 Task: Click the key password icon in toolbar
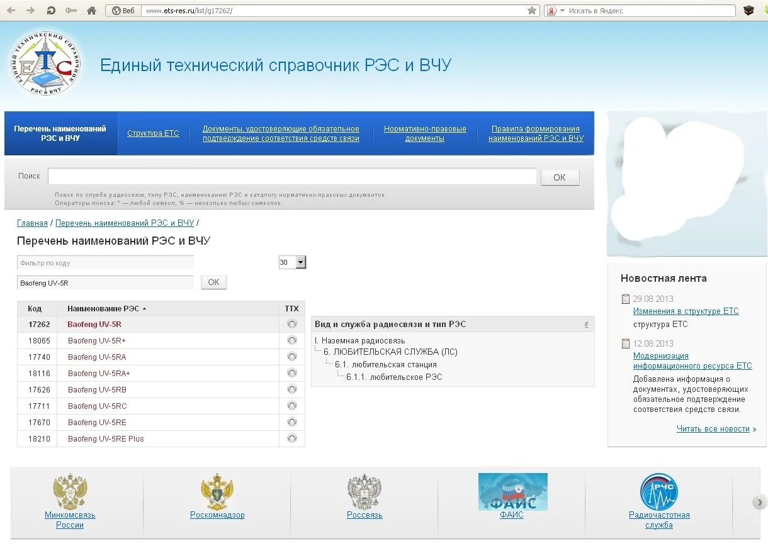click(71, 11)
